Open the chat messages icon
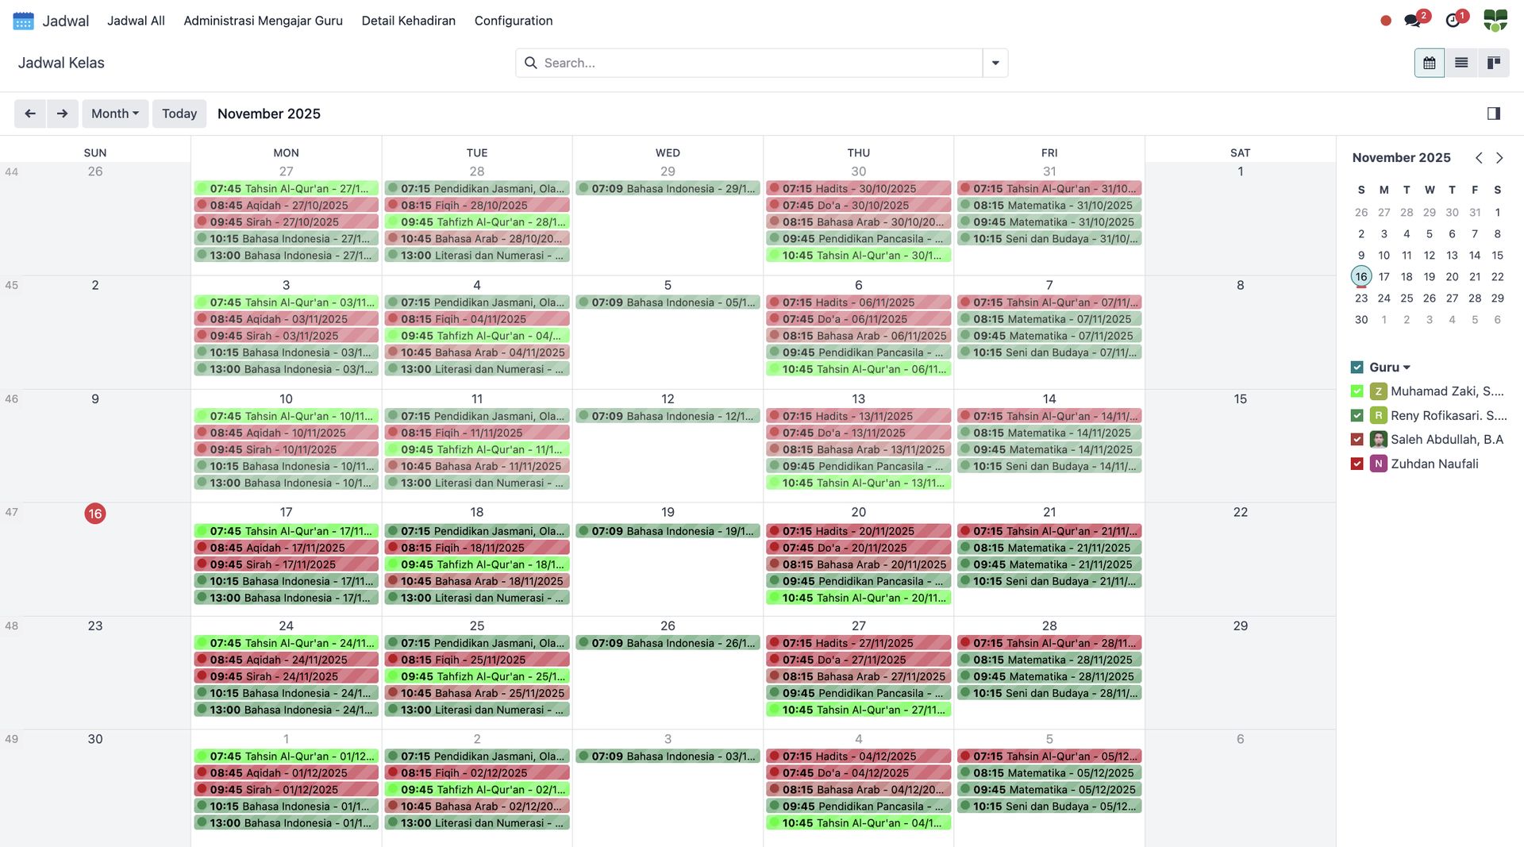The width and height of the screenshot is (1524, 847). click(x=1413, y=21)
